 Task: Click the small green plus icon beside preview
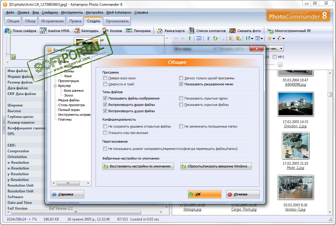(13, 57)
